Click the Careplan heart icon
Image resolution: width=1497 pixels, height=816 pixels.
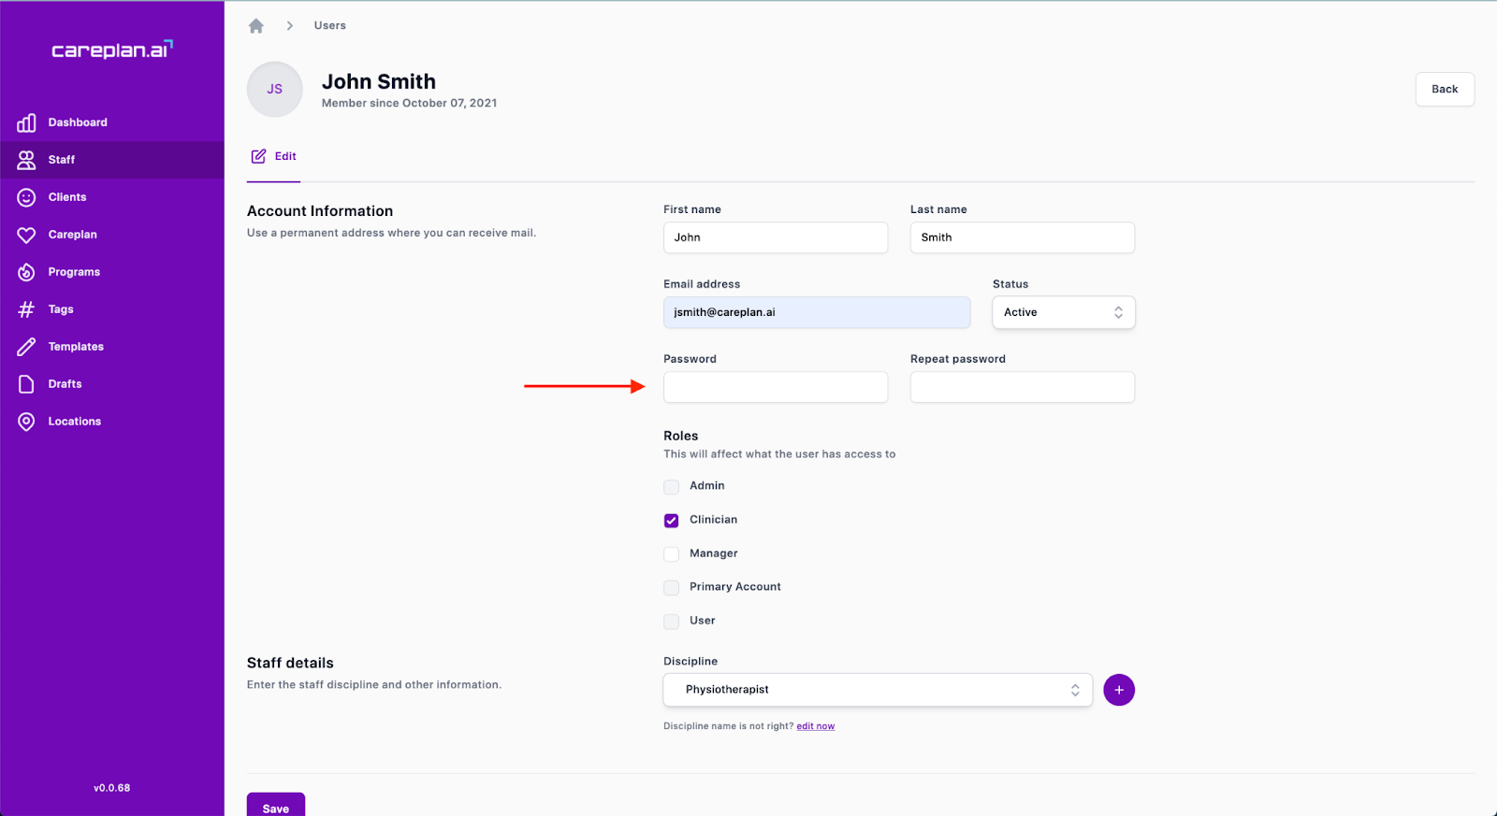pos(26,235)
